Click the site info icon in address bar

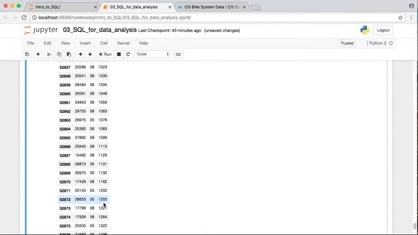click(x=35, y=18)
